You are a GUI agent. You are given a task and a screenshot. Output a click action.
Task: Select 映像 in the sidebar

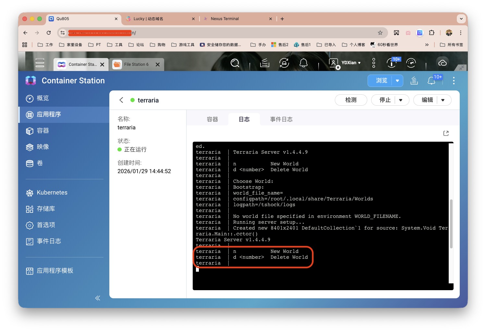point(43,147)
